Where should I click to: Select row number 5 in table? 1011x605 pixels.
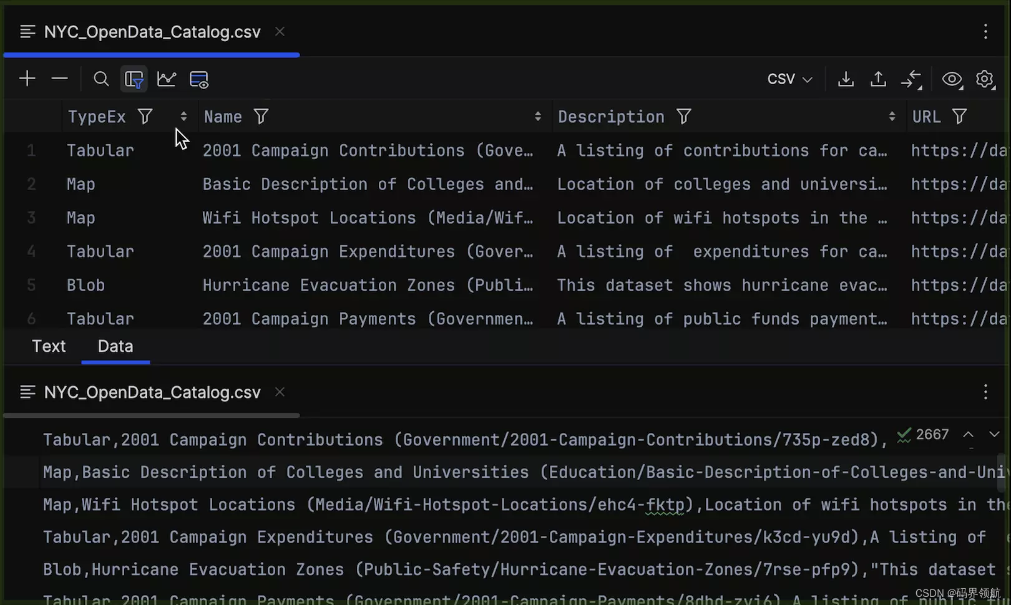click(x=31, y=285)
